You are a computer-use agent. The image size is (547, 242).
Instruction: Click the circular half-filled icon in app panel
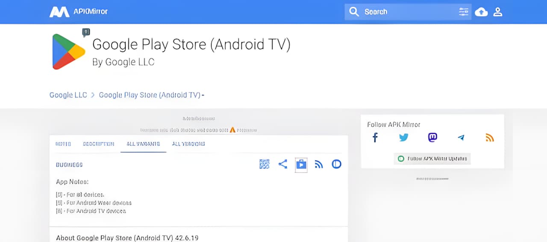(337, 164)
